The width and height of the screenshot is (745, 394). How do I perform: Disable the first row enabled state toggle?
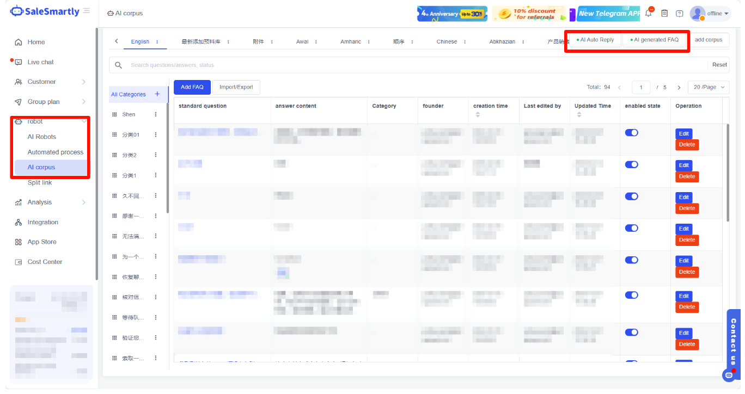tap(631, 133)
